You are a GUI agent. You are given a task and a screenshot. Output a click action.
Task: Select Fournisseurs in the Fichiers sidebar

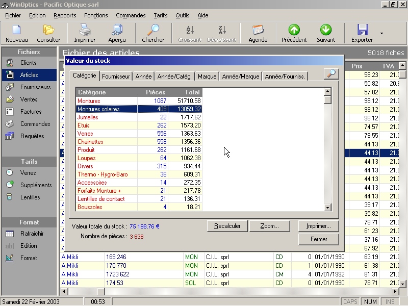tap(35, 87)
